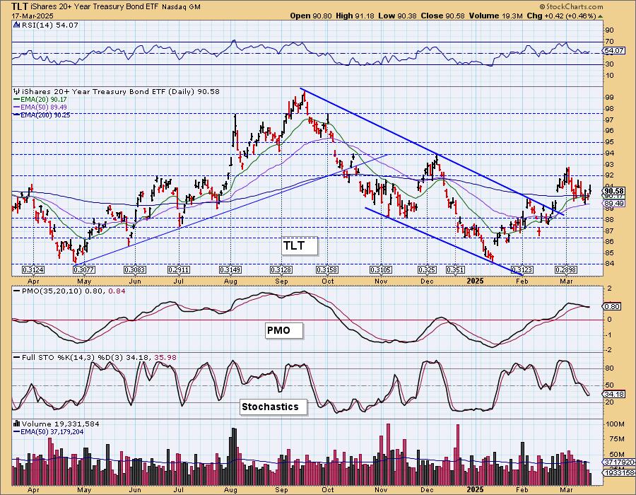This screenshot has height=495, width=636.
Task: Click the September 2024 price peak candle
Action: point(304,97)
